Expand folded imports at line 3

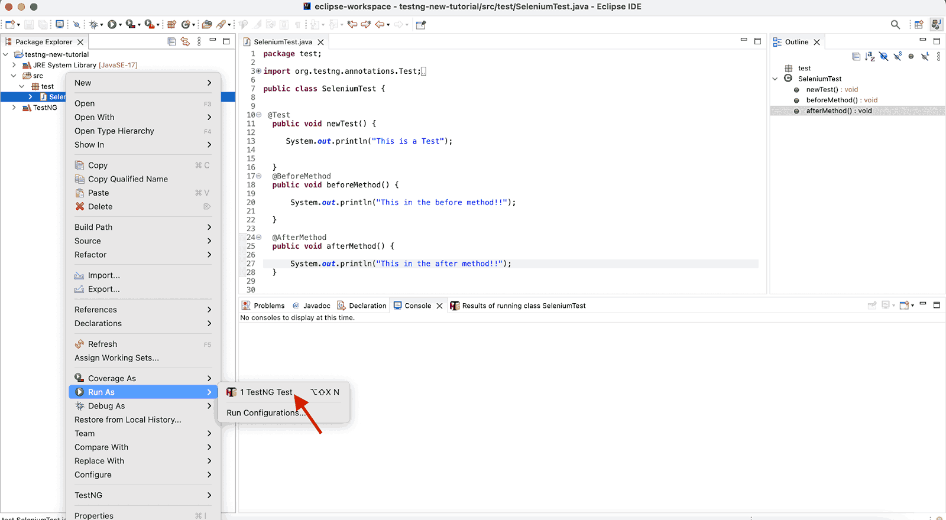(x=259, y=71)
